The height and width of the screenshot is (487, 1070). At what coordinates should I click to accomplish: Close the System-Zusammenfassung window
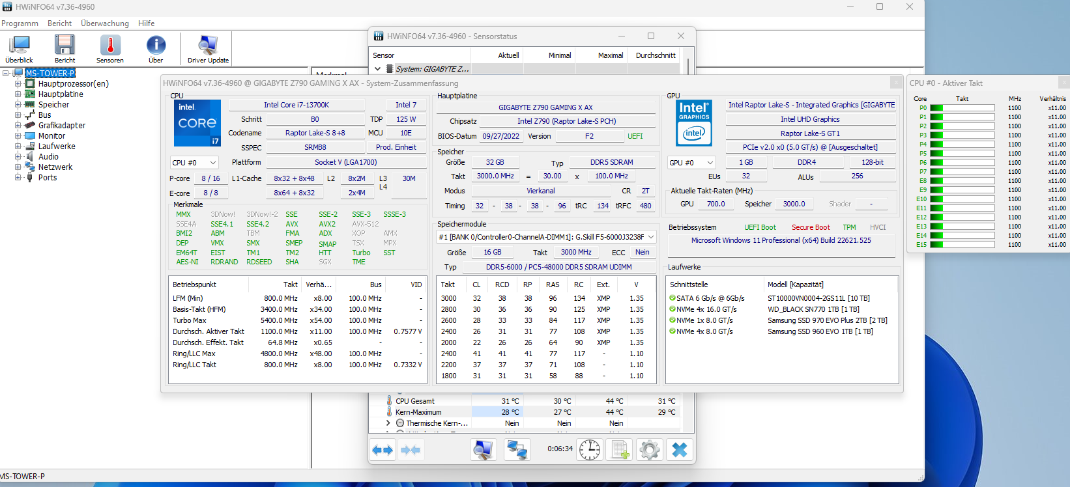[x=896, y=83]
